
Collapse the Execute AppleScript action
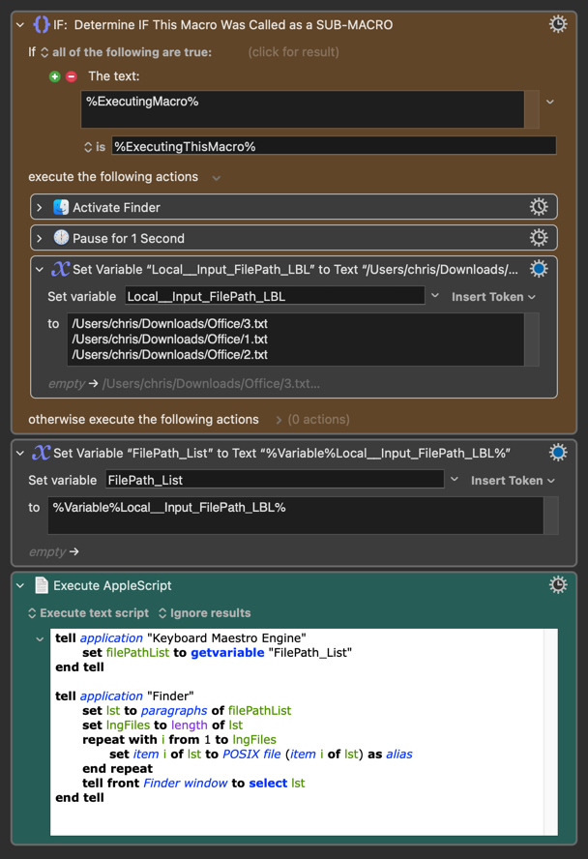(20, 586)
